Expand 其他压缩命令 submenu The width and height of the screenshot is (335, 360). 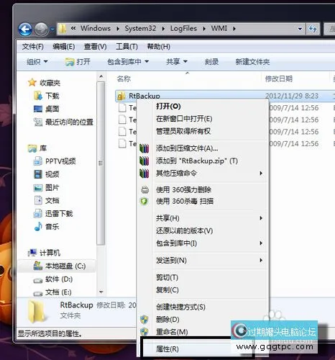203,173
